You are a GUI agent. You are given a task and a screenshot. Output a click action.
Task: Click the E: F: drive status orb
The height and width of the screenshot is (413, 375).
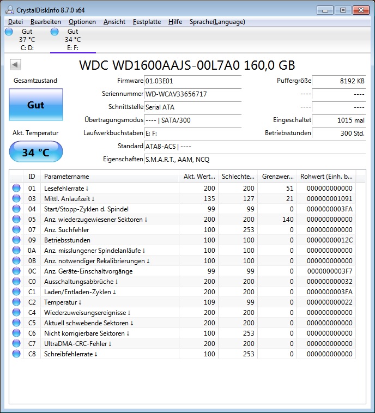(55, 32)
